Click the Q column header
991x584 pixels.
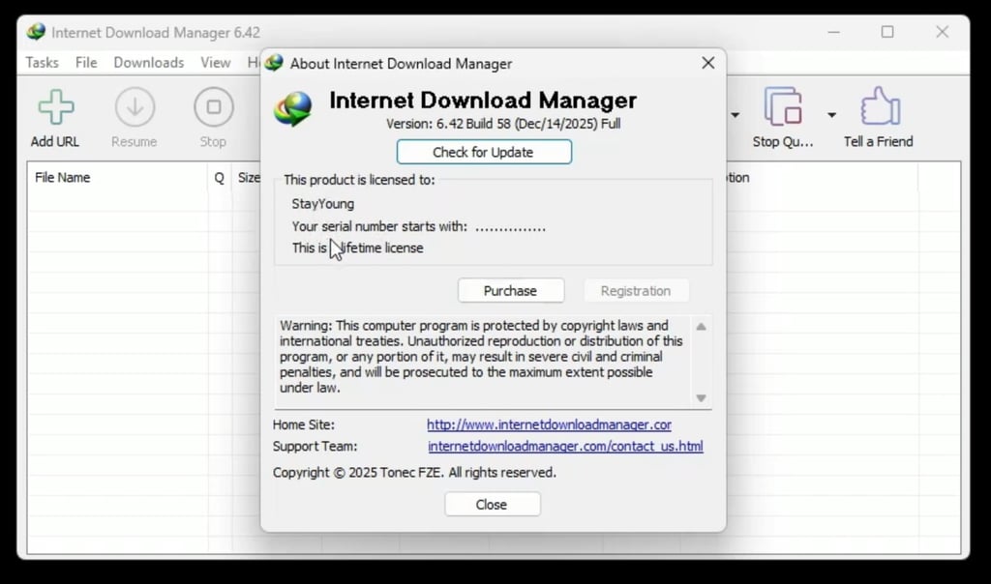pos(219,178)
